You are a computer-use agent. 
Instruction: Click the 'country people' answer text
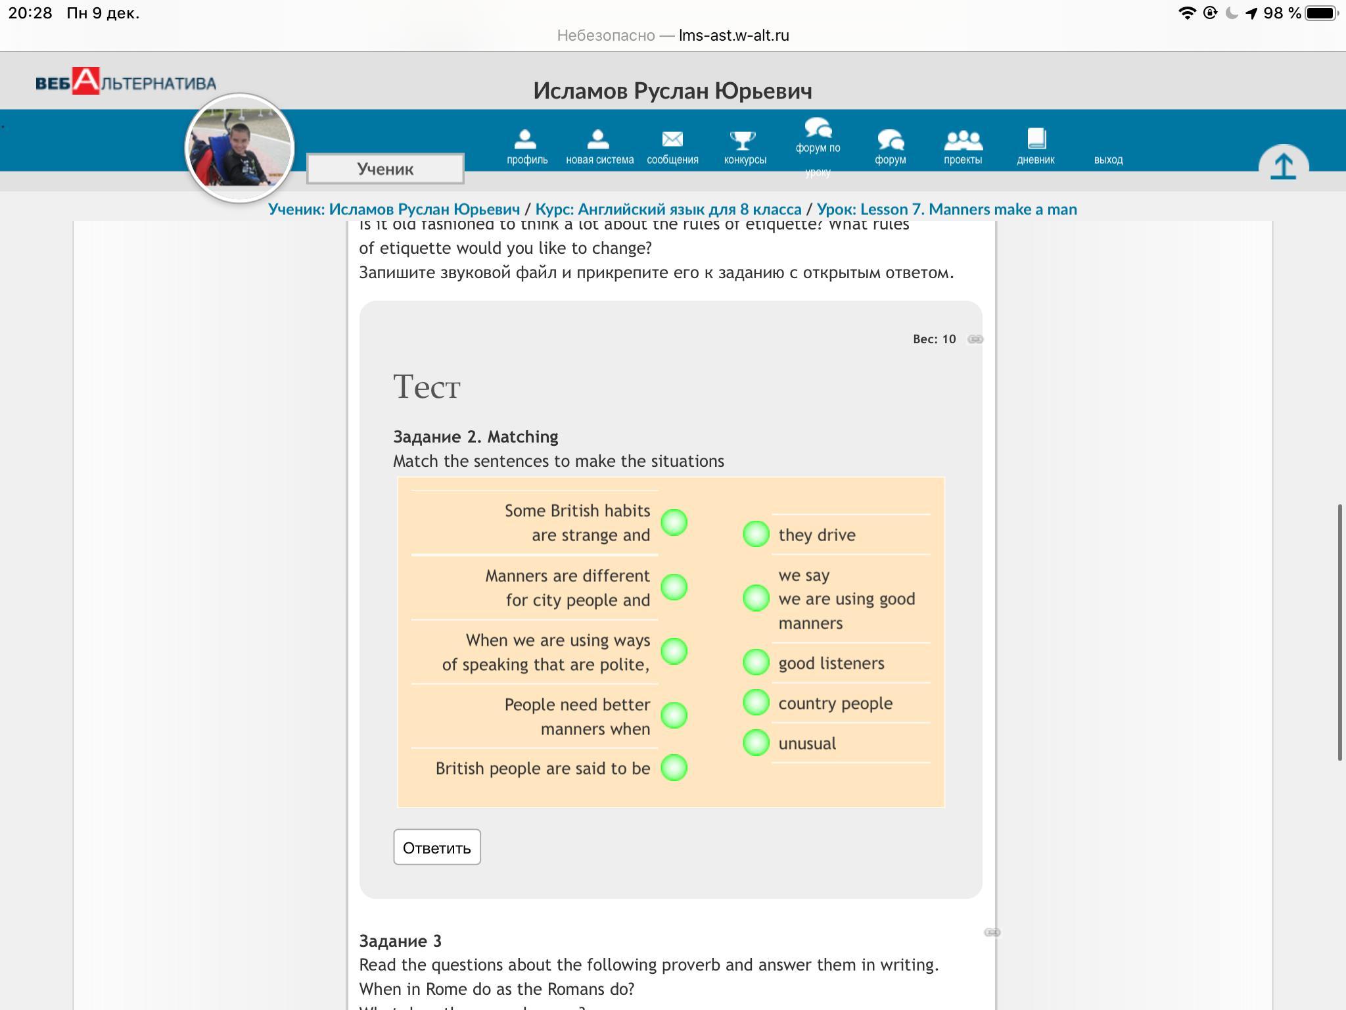click(x=835, y=704)
